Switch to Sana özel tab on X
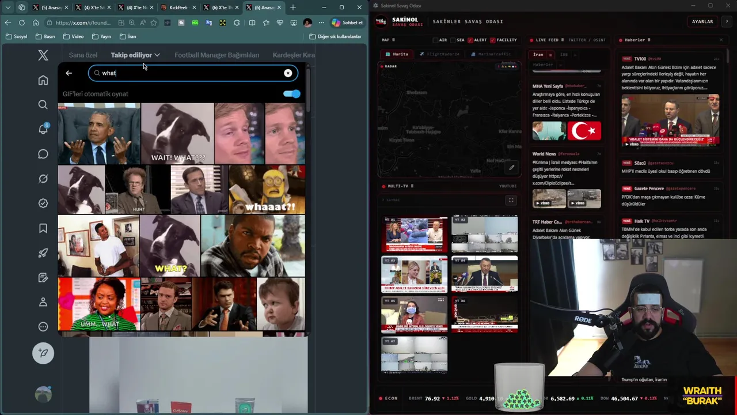 [83, 55]
